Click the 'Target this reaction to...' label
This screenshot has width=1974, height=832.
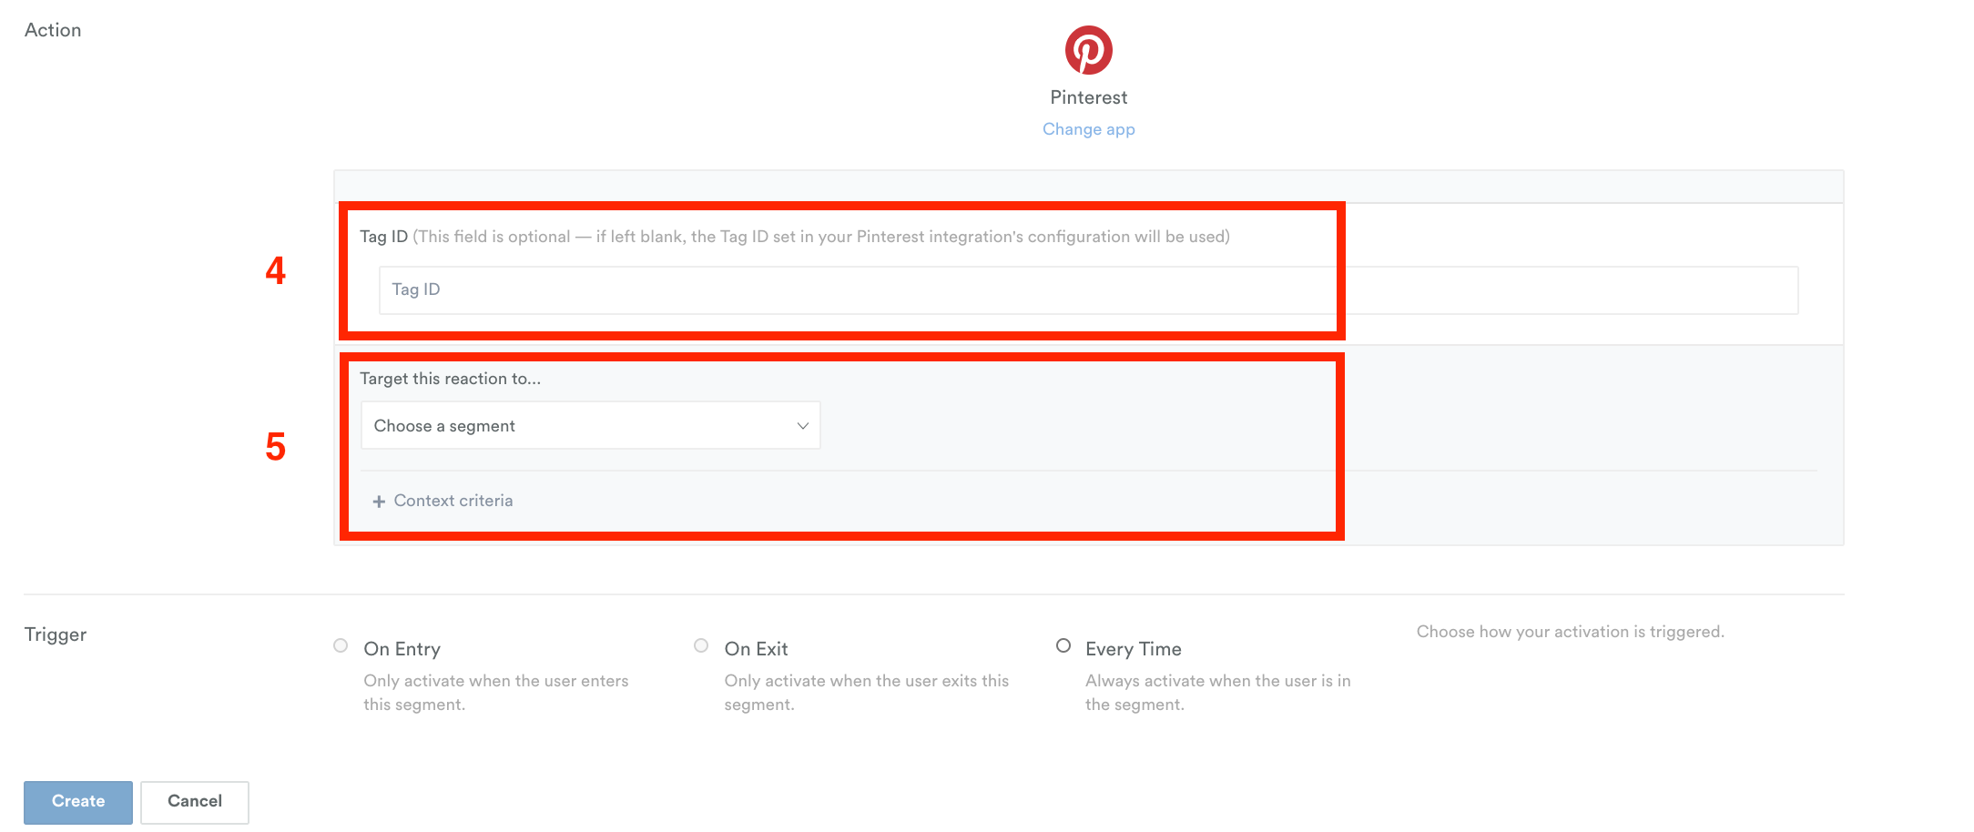[x=450, y=379]
